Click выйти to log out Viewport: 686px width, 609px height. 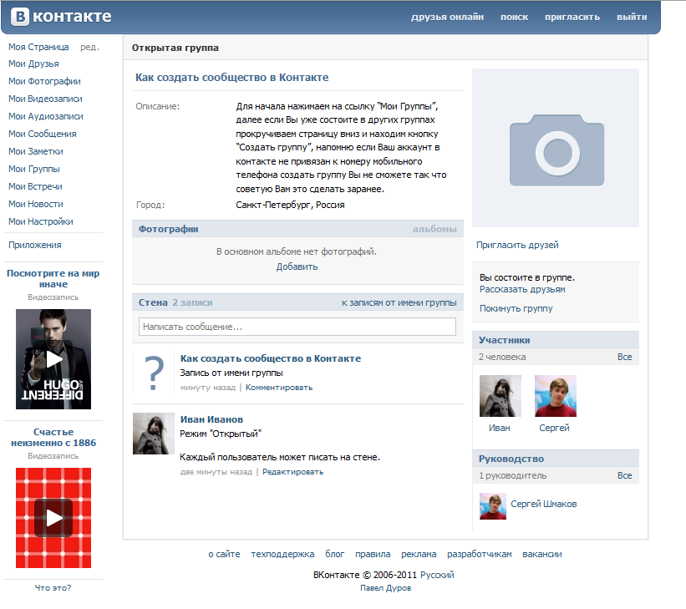point(632,17)
